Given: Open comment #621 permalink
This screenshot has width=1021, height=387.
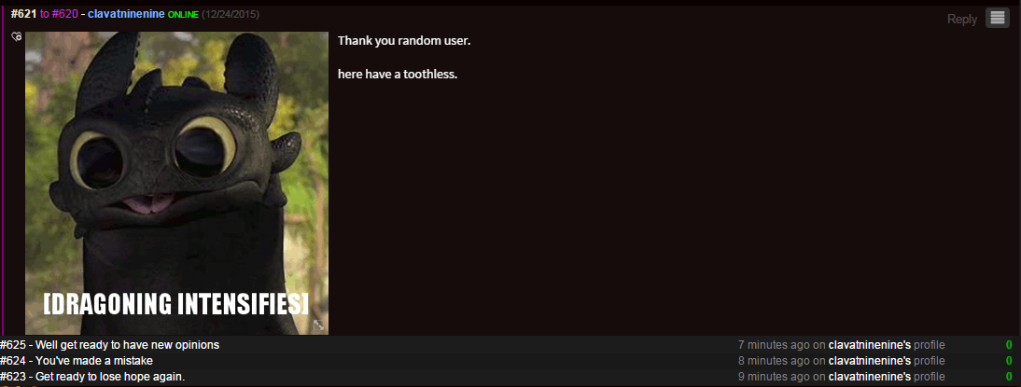Looking at the screenshot, I should click(x=23, y=14).
